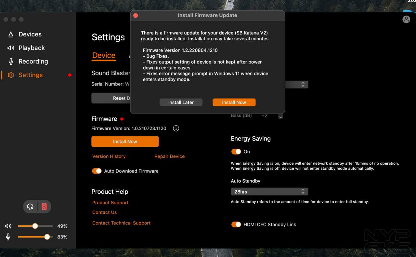416x257 pixels.
Task: Open the Product Support link
Action: pyautogui.click(x=110, y=203)
